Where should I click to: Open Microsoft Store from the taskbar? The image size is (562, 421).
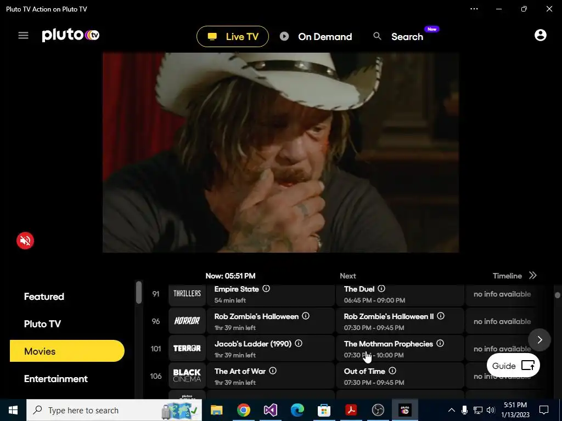click(x=324, y=410)
